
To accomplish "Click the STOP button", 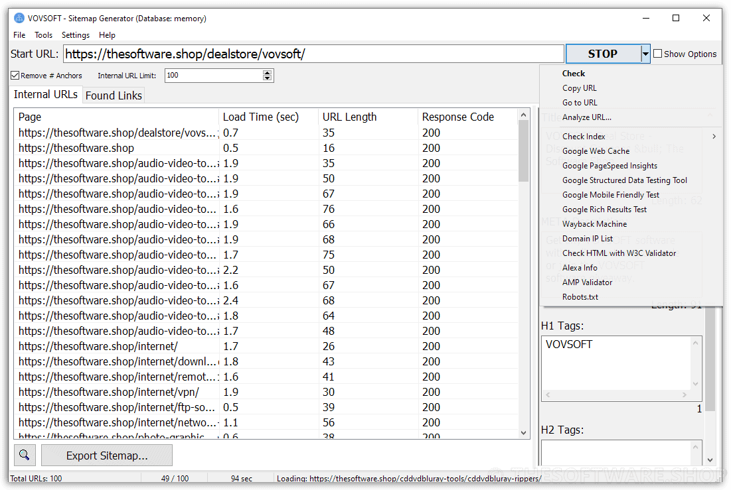I will click(604, 54).
